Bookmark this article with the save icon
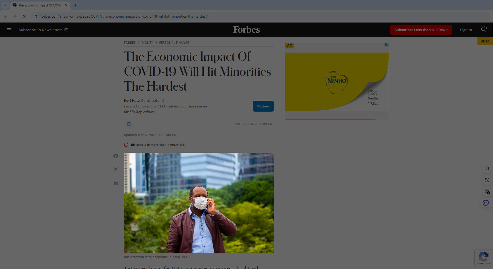The width and height of the screenshot is (493, 269). tap(129, 124)
